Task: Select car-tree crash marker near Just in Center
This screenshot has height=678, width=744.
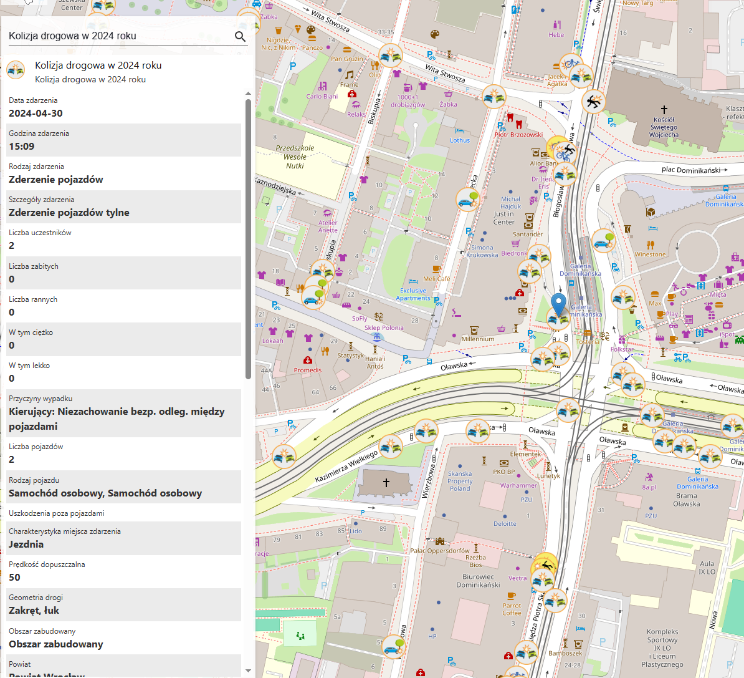Action: pyautogui.click(x=468, y=200)
